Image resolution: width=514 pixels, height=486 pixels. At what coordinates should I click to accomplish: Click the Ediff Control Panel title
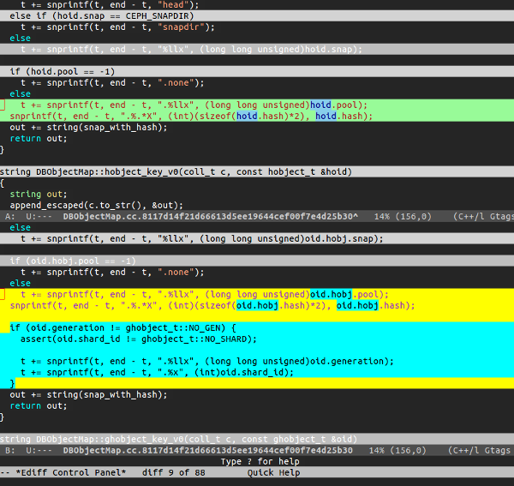point(71,472)
